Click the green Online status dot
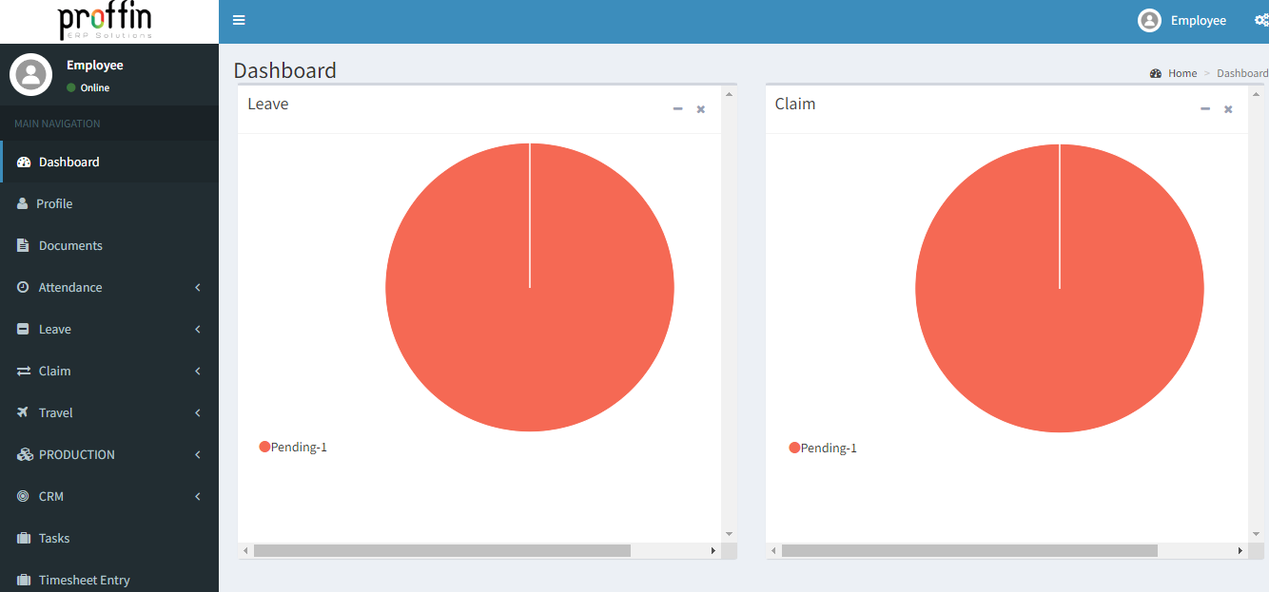This screenshot has height=592, width=1269. (x=71, y=87)
